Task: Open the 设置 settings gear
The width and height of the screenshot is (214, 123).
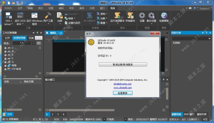Action: point(142,17)
